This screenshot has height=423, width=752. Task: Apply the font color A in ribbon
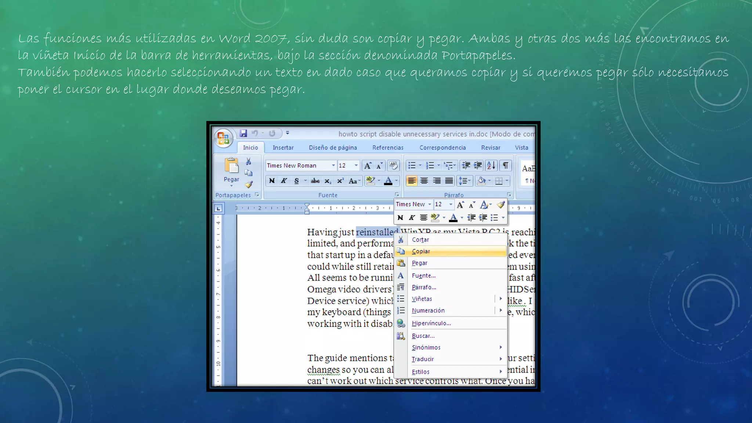pyautogui.click(x=388, y=181)
